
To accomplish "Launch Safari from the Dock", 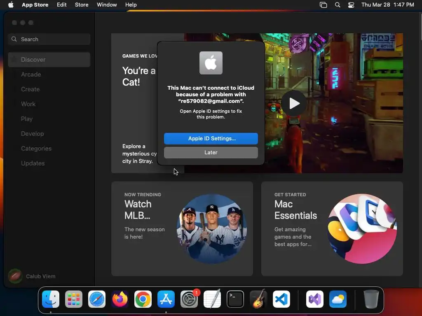I will (x=97, y=299).
